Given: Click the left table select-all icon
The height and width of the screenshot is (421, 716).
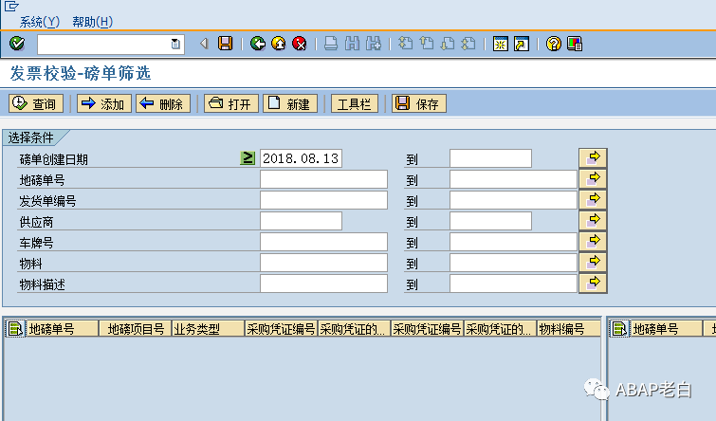Looking at the screenshot, I should point(15,329).
